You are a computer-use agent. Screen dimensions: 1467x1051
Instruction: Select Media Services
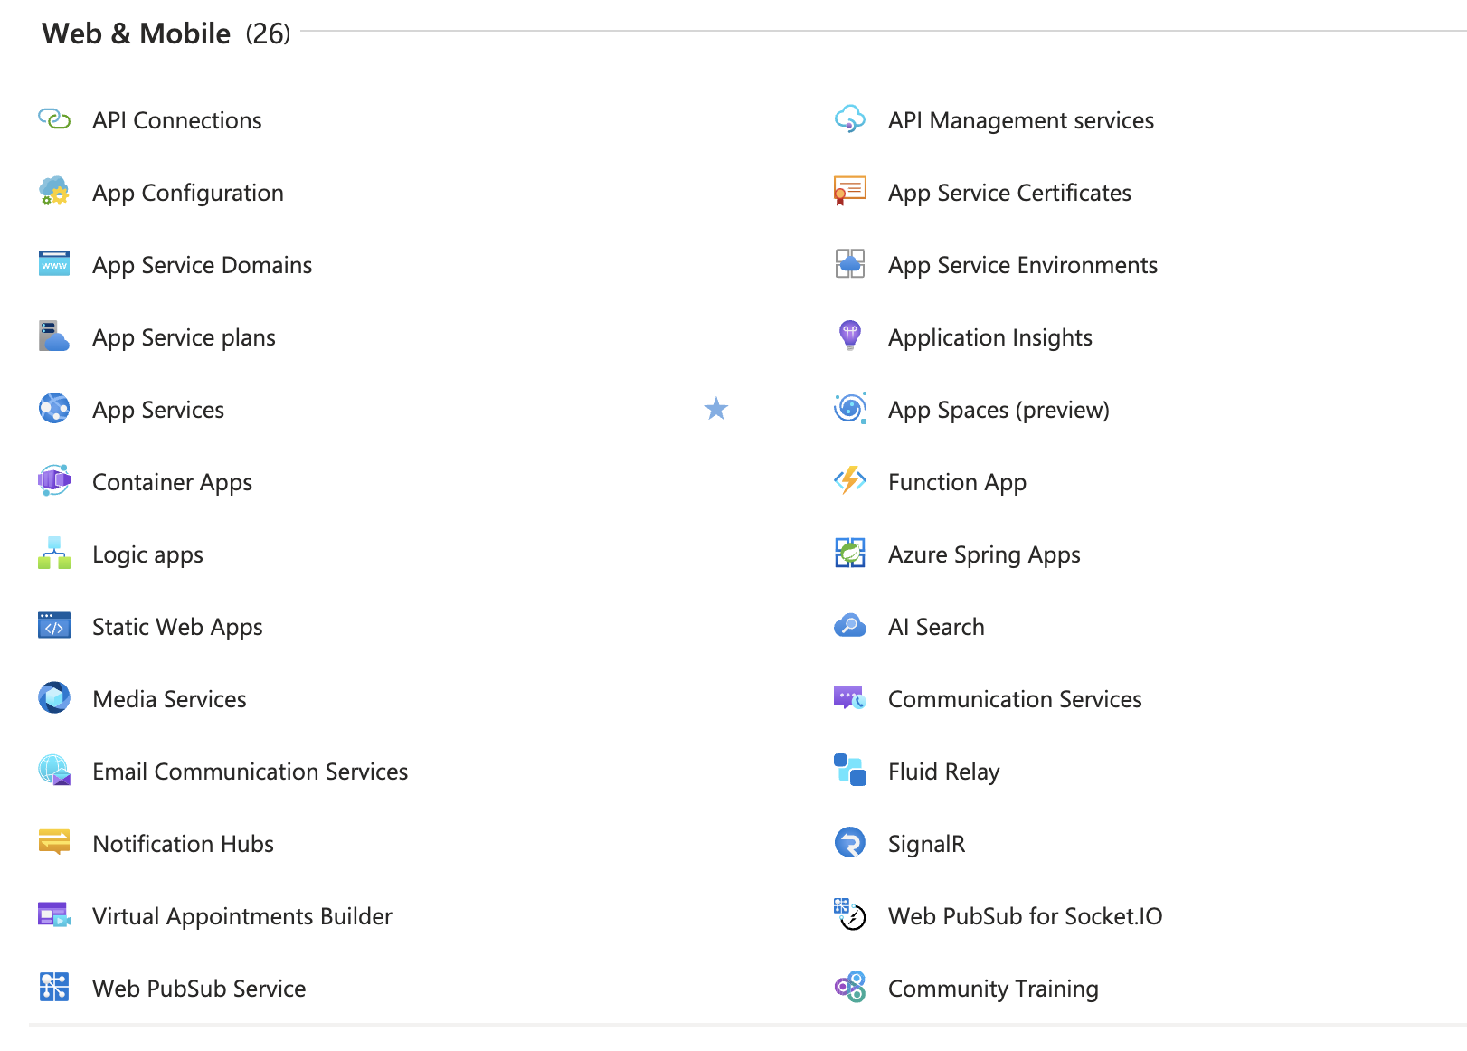pos(170,699)
